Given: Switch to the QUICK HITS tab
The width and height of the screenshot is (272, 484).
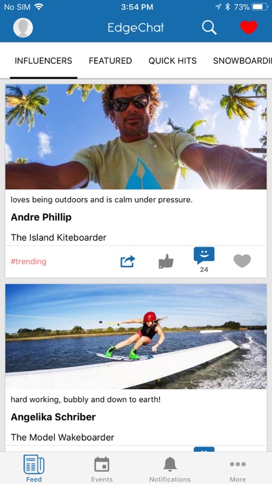Looking at the screenshot, I should click(172, 61).
